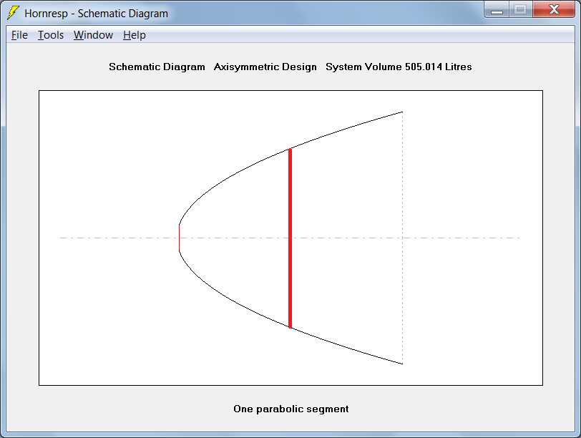This screenshot has height=438, width=581.
Task: Click the window title 'Hornresp - Schematic Diagram'
Action: pyautogui.click(x=97, y=14)
